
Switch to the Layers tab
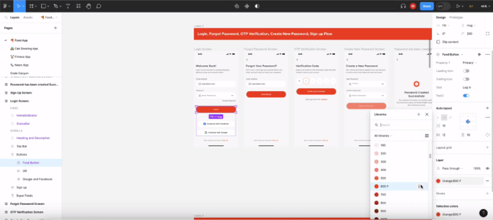pyautogui.click(x=15, y=18)
